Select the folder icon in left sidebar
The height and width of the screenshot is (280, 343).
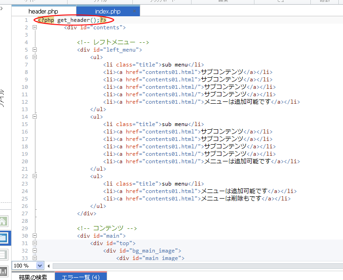tap(4, 238)
